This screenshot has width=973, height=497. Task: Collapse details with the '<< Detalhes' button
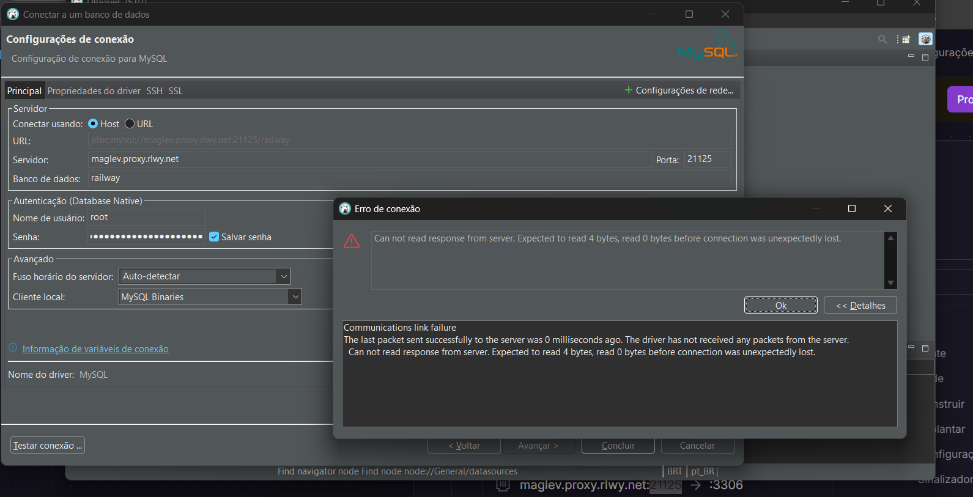[x=860, y=305]
